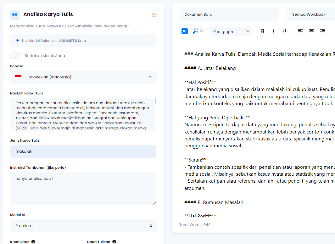This screenshot has width=335, height=244.
Task: Align text to the left
Action: pyautogui.click(x=300, y=31)
